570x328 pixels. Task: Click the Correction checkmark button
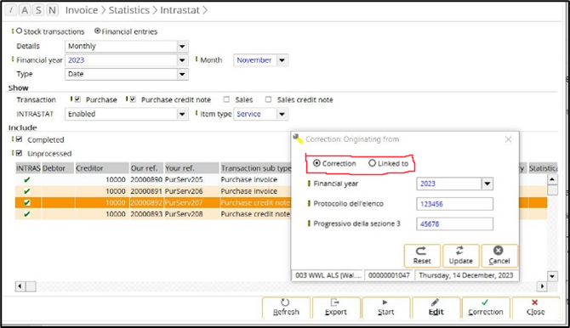tap(486, 308)
